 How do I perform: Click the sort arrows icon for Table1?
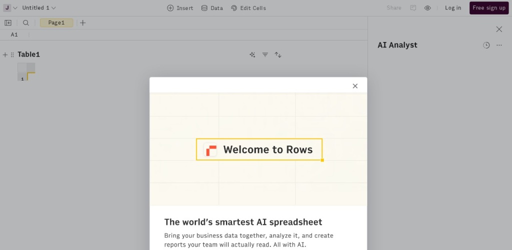point(278,54)
